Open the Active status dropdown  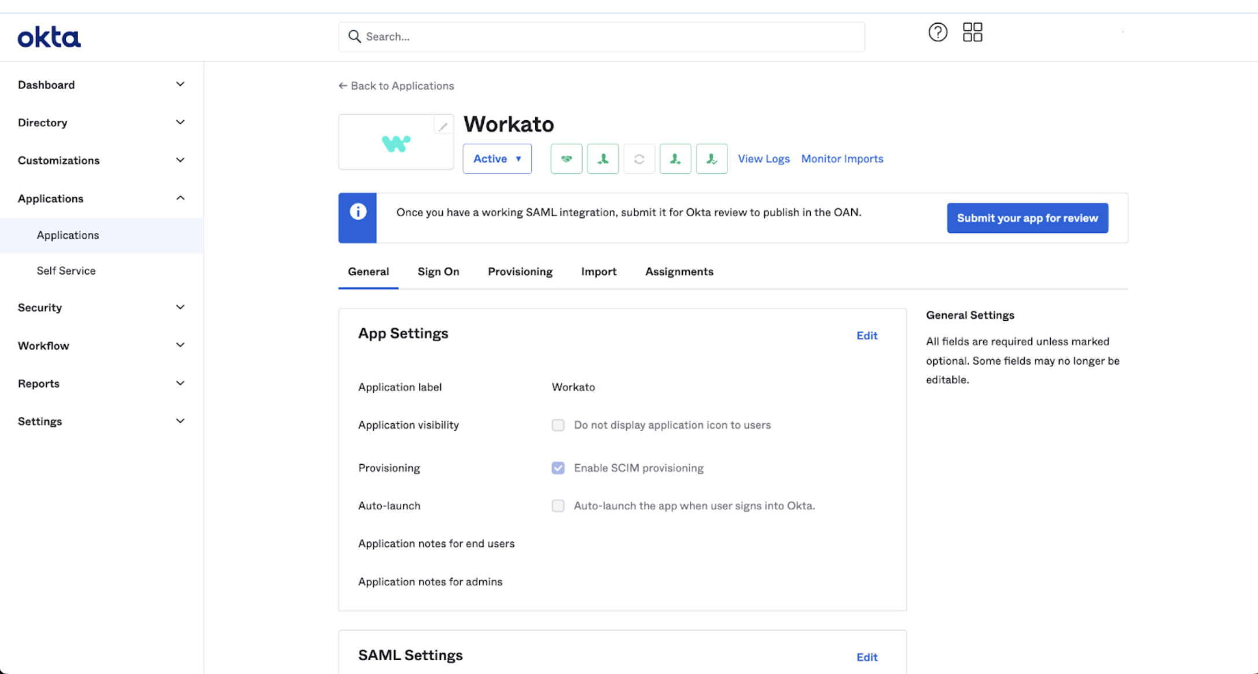[496, 159]
